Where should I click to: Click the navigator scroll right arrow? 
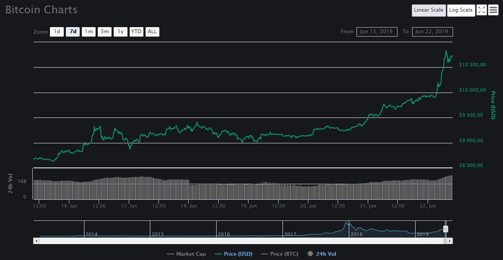pos(450,241)
